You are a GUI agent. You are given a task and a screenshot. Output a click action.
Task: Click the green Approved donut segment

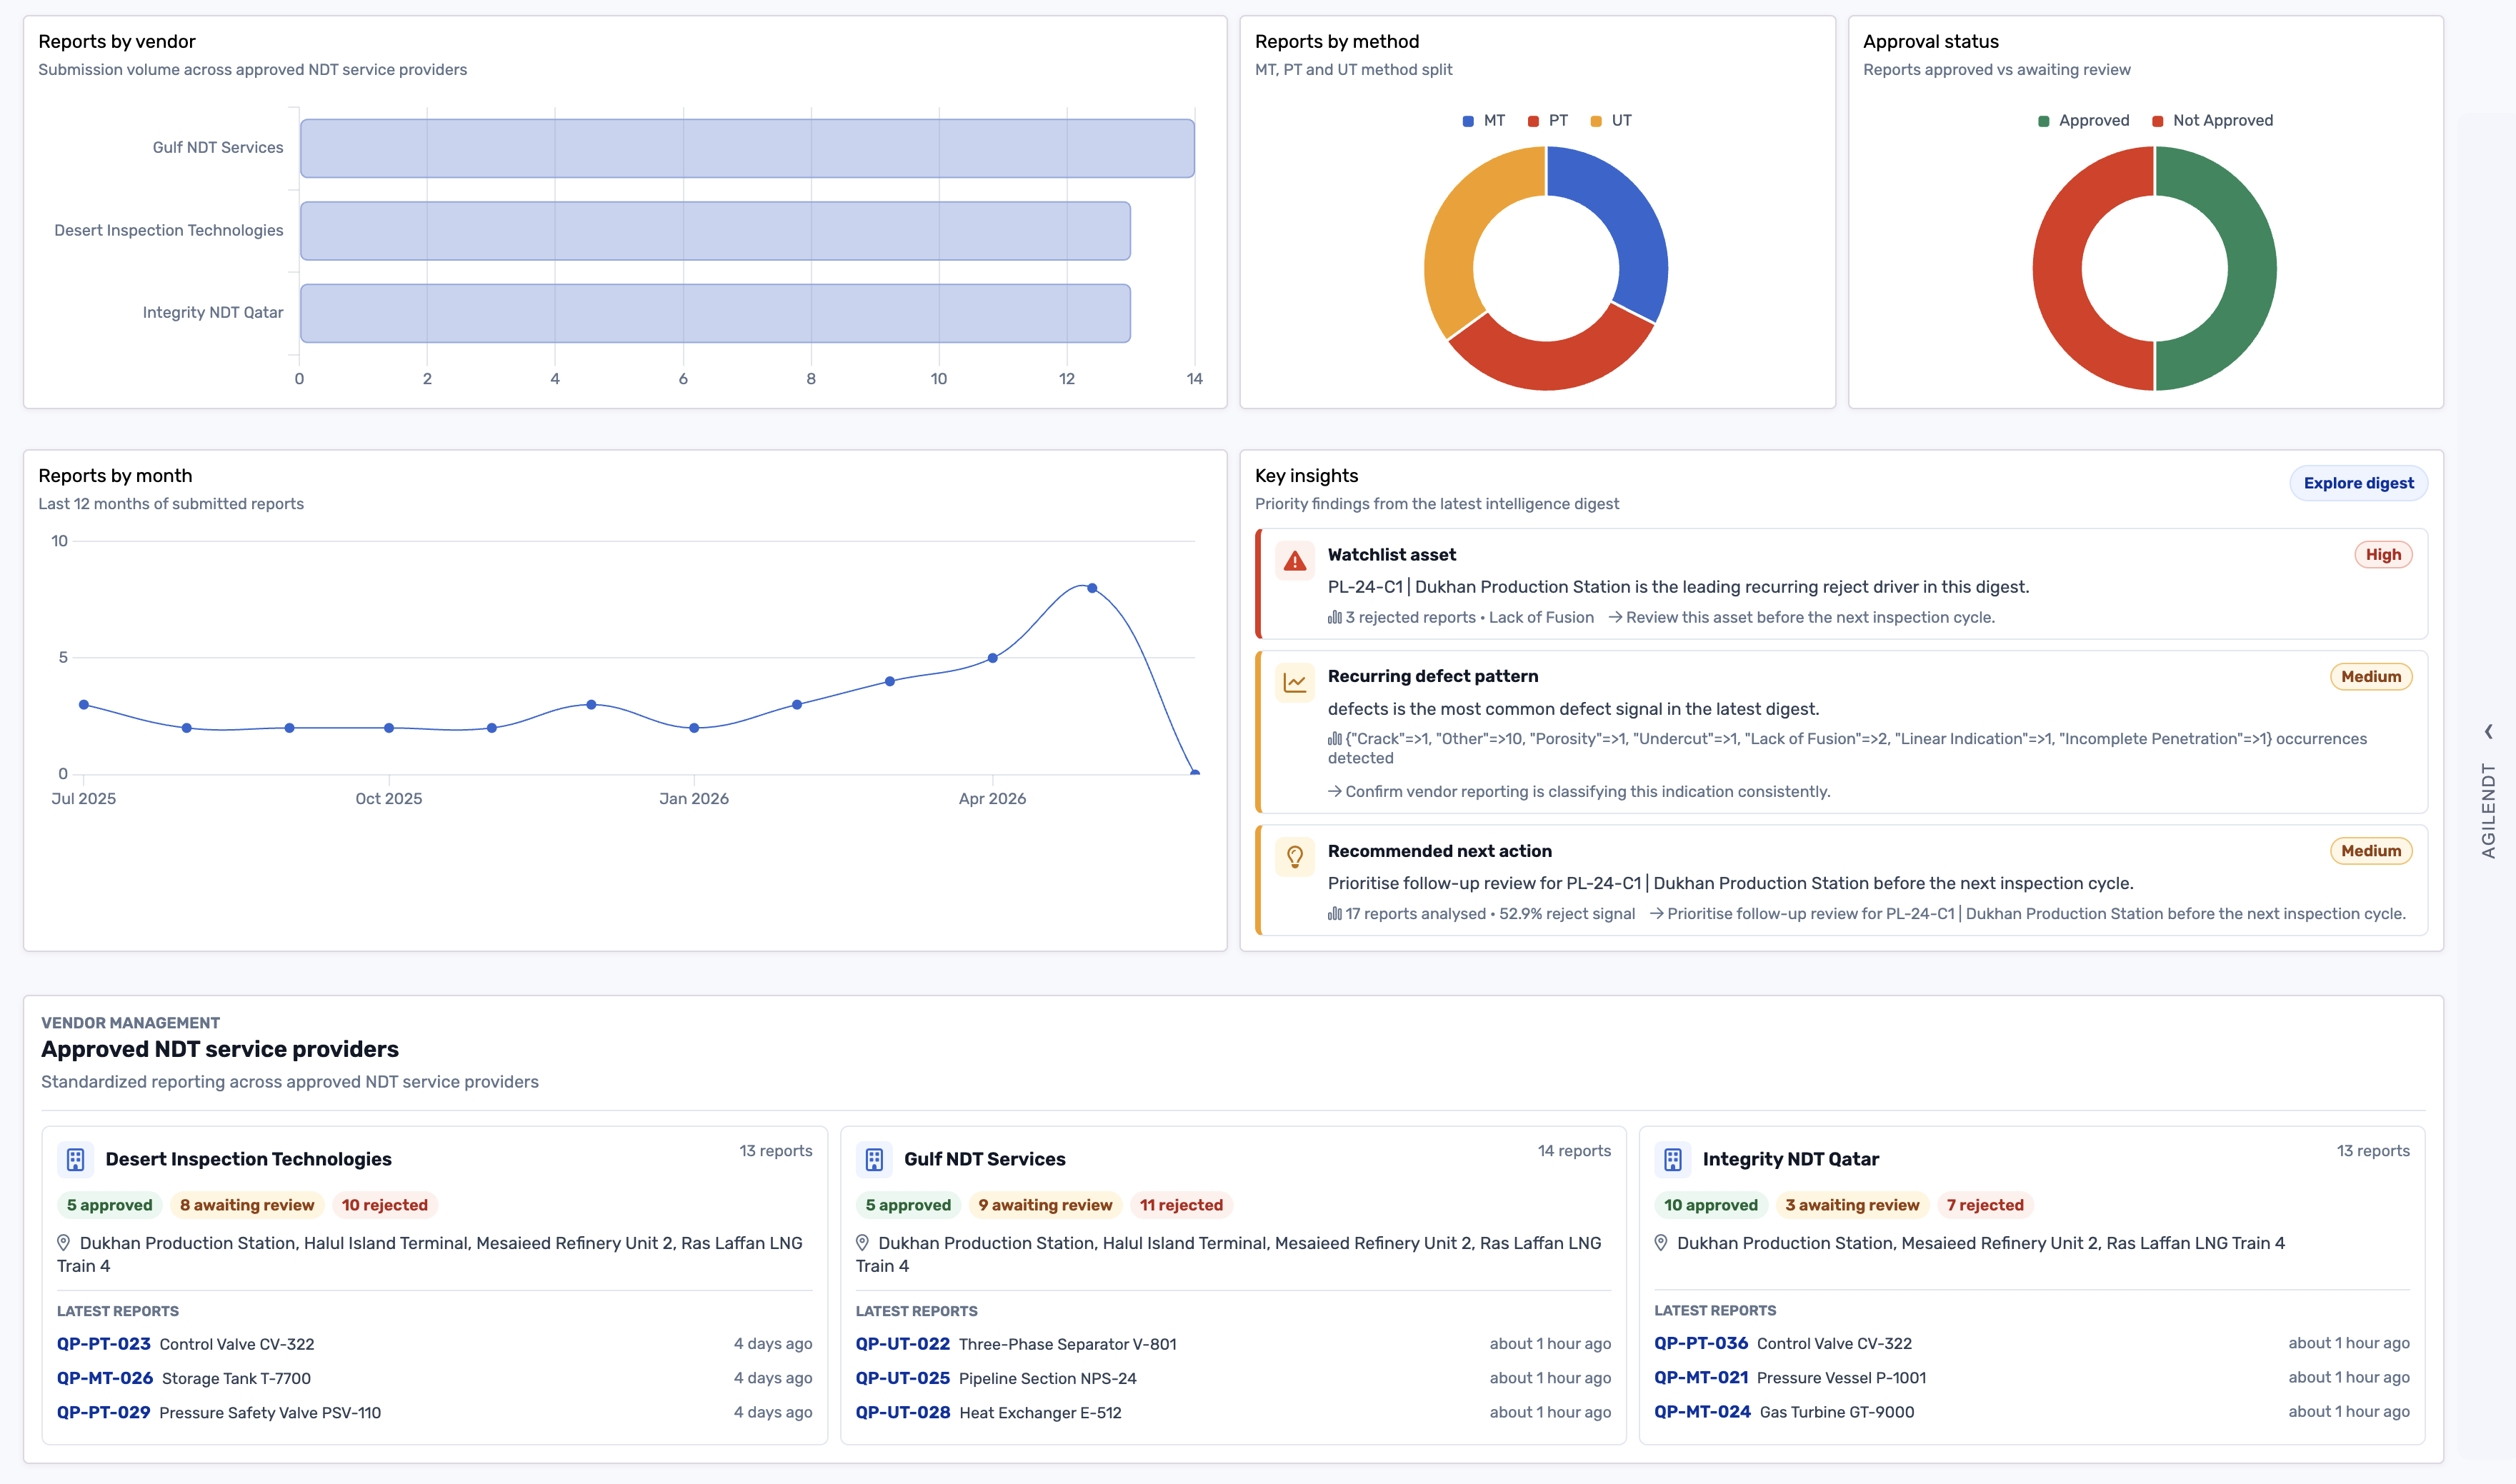[2253, 268]
